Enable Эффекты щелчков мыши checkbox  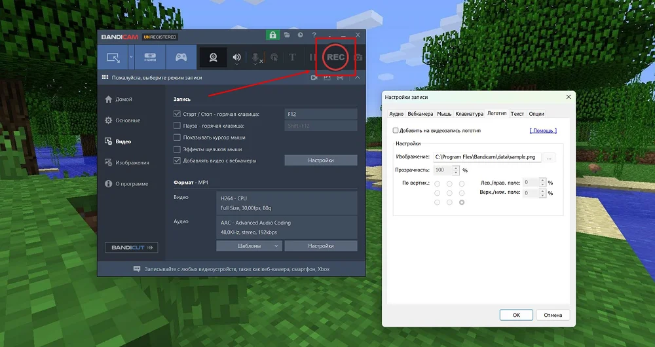pos(177,149)
